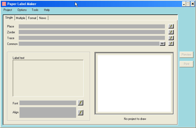Click the pencil edit icon beside Place

click(x=171, y=26)
